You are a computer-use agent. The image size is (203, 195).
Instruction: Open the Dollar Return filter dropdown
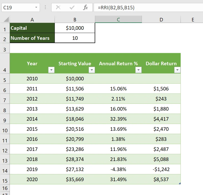coord(177,70)
